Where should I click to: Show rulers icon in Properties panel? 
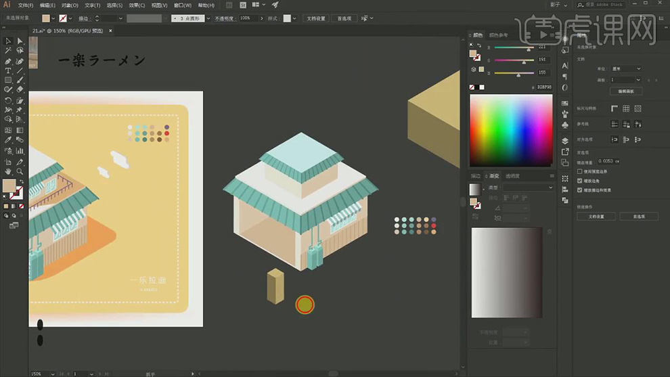tap(615, 108)
